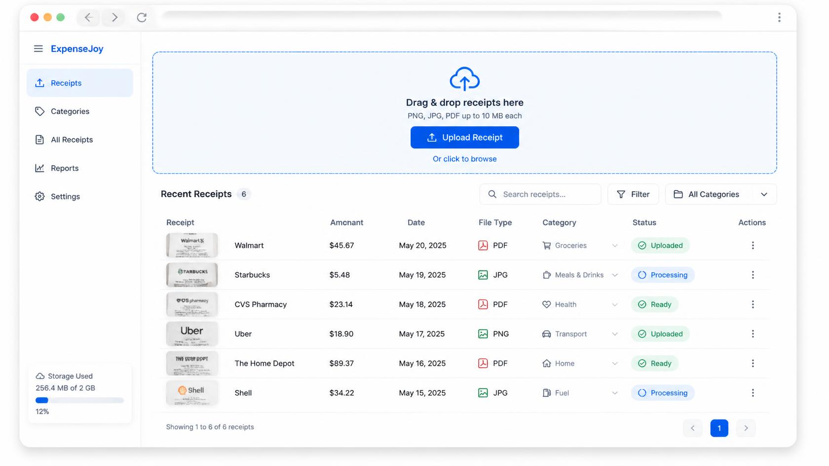This screenshot has width=829, height=466.
Task: Click the PDF file icon in Walmart row
Action: click(483, 245)
